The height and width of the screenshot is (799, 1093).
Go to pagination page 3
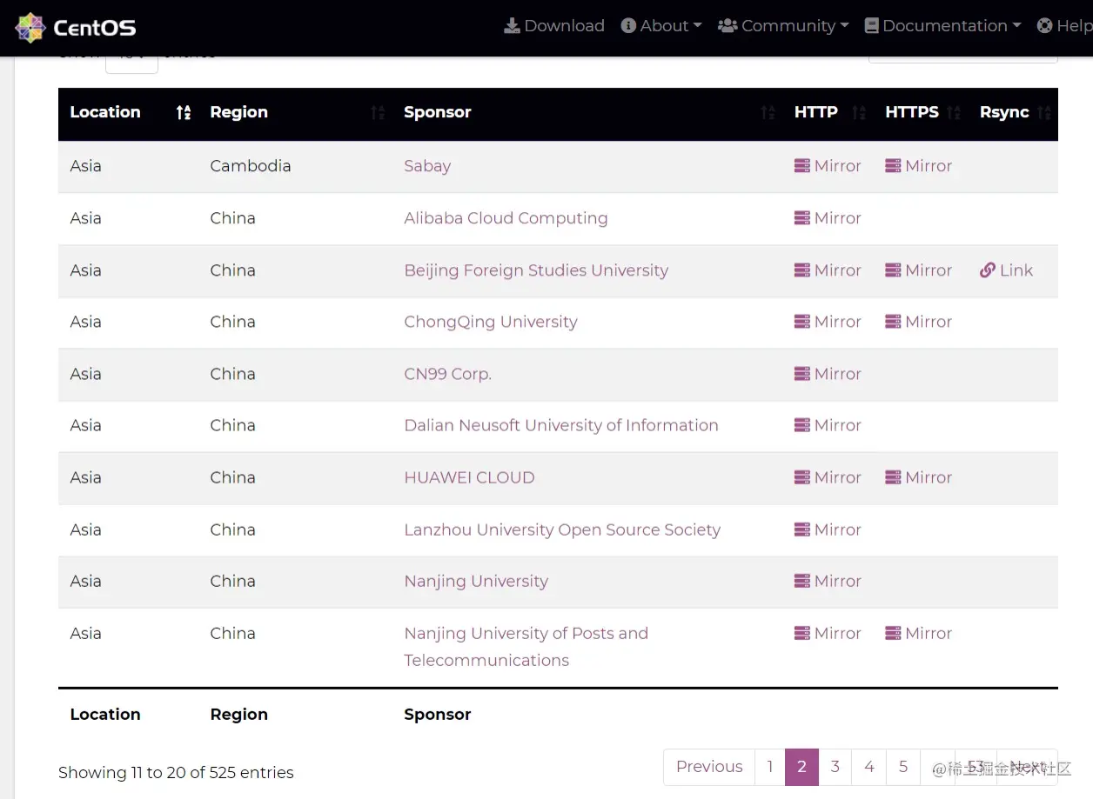click(x=835, y=767)
